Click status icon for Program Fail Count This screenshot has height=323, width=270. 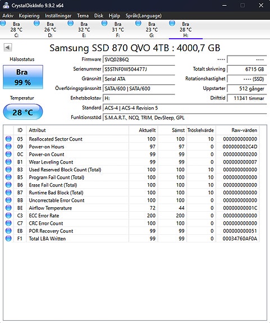pos(8,177)
